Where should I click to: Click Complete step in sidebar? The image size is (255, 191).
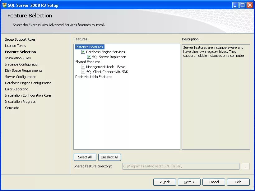tap(12, 108)
